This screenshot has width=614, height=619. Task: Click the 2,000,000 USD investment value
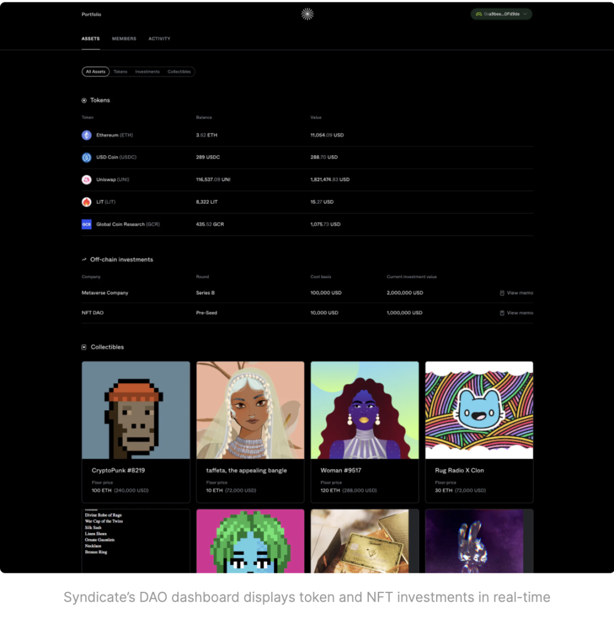coord(405,293)
